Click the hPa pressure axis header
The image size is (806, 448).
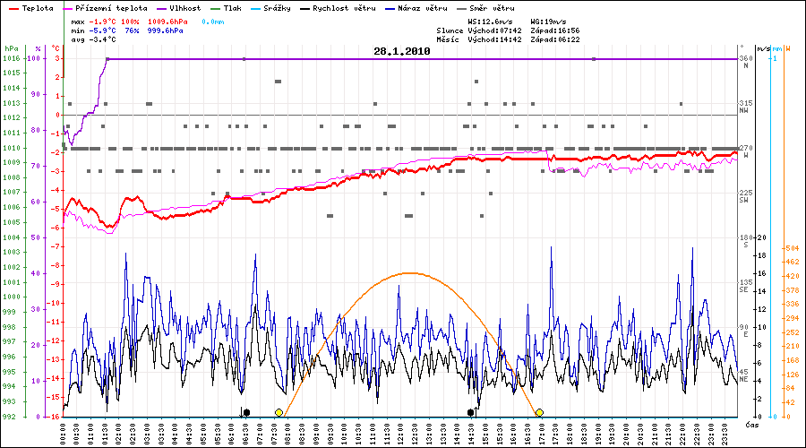coord(10,48)
